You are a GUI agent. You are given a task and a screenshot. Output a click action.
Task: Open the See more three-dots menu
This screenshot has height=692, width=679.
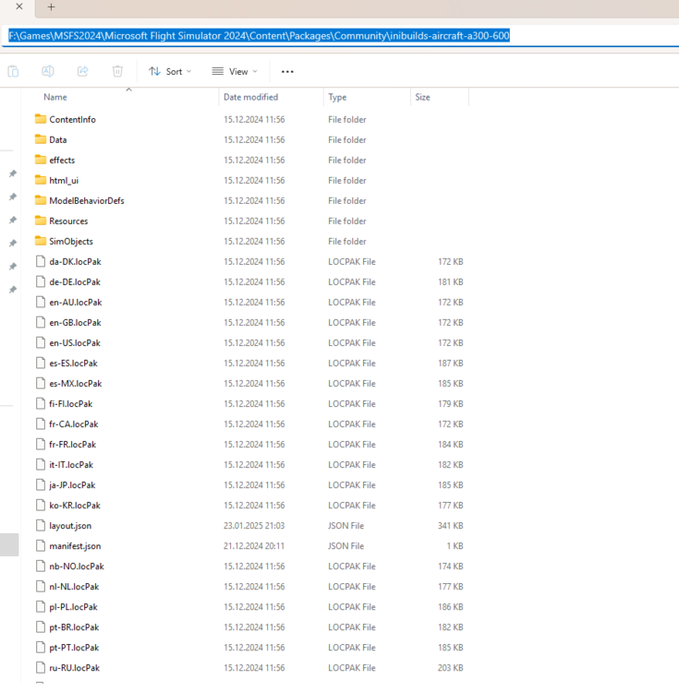coord(287,71)
